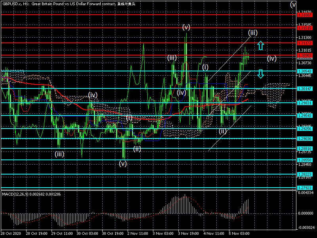This screenshot has height=238, width=317.
Task: Select the (v) label under the lowest candle
Action: click(x=123, y=163)
